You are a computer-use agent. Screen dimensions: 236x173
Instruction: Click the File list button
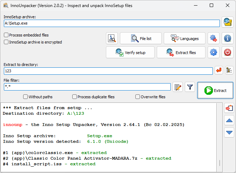pos(141,38)
